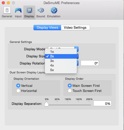This screenshot has height=130, width=124.
Task: Click the Display Separation slider thumb
Action: (x=46, y=104)
